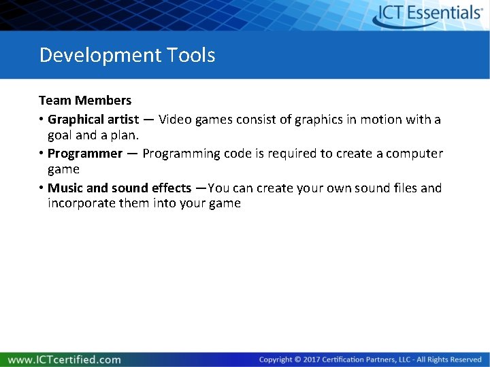Click the Music and sound effects term
Image resolution: width=490 pixels, height=367 pixels.
point(119,188)
